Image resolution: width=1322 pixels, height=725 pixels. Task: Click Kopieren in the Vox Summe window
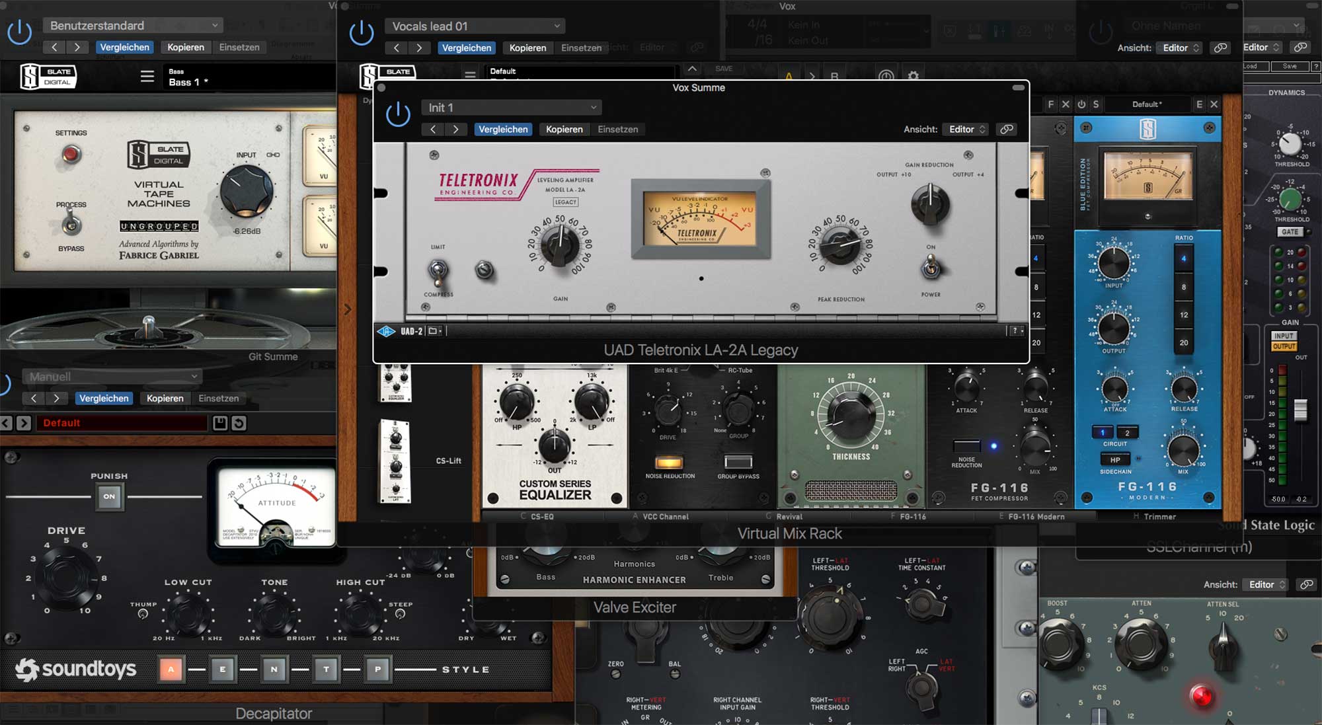pyautogui.click(x=564, y=130)
